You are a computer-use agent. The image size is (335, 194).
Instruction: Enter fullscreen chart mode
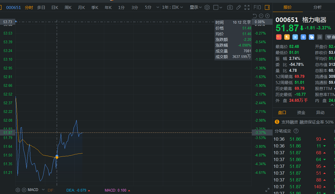pyautogui.click(x=247, y=7)
